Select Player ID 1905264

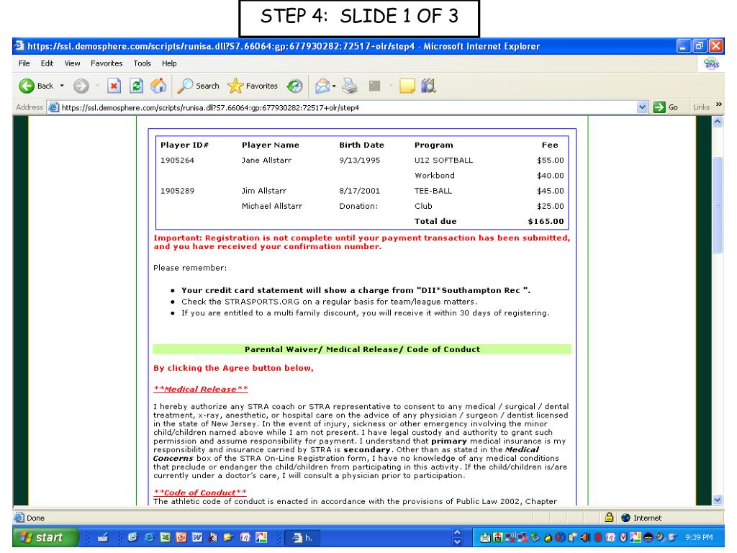[x=177, y=161]
